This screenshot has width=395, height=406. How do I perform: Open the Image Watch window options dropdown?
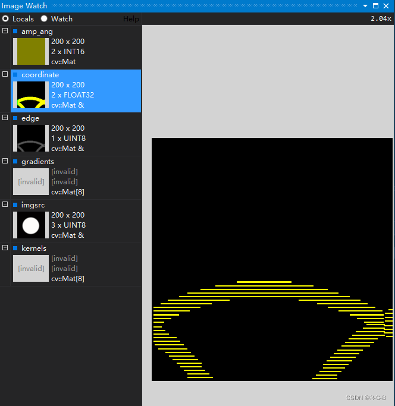[365, 6]
